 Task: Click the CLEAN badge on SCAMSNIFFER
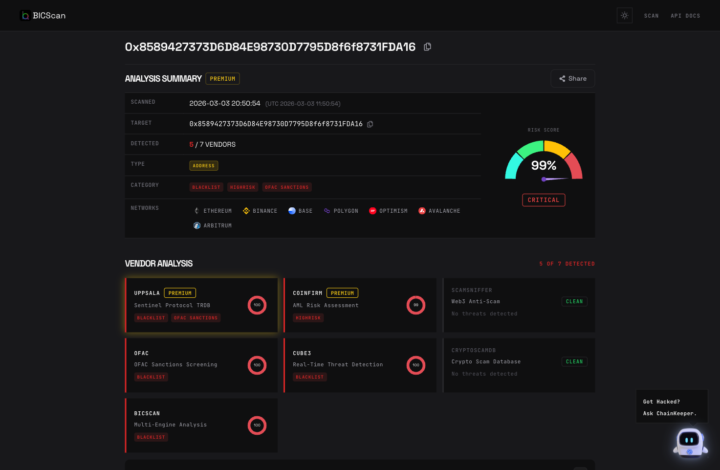574,301
